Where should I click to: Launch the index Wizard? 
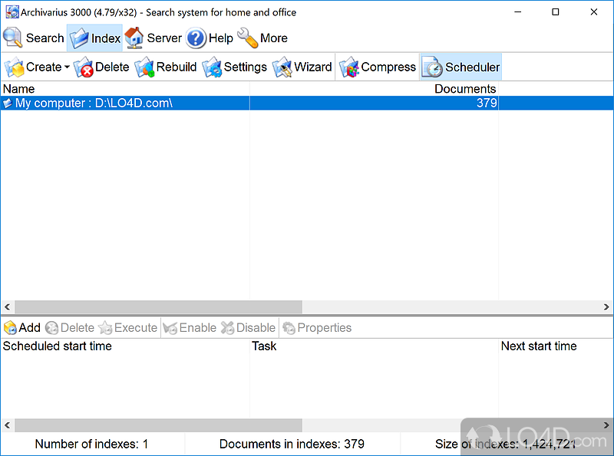pos(302,67)
